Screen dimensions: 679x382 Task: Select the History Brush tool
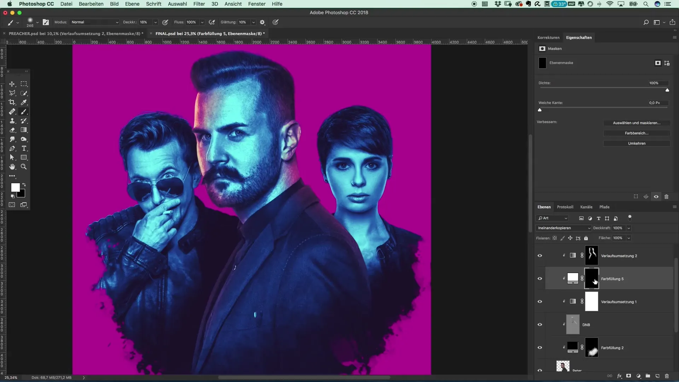click(24, 121)
